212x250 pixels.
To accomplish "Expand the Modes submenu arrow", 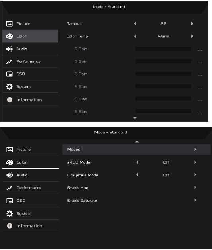I will 195,150.
